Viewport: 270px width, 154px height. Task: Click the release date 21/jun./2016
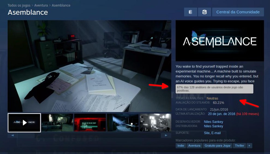coord(219,109)
